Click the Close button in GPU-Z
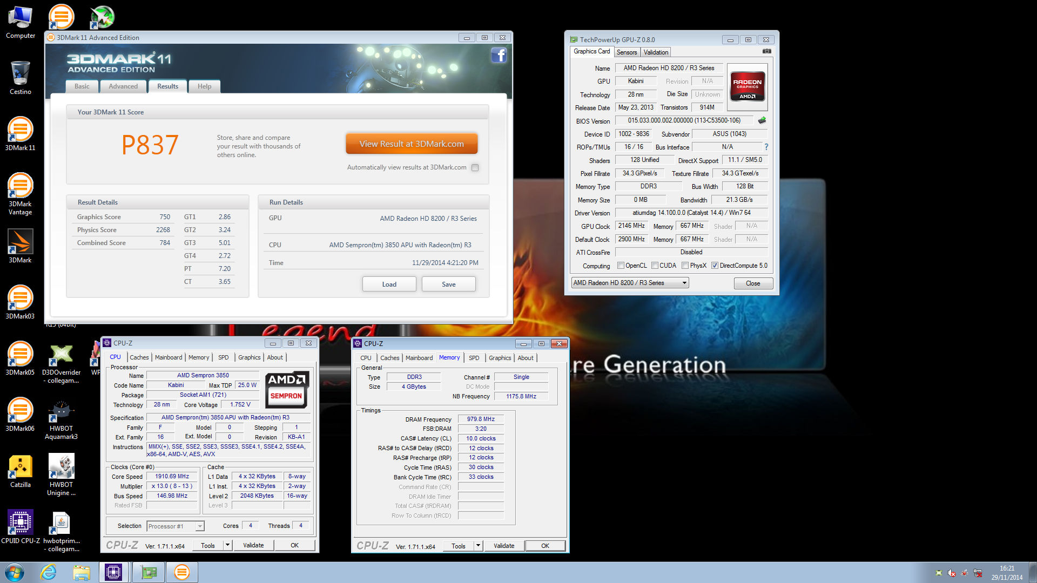1037x583 pixels. (x=753, y=283)
